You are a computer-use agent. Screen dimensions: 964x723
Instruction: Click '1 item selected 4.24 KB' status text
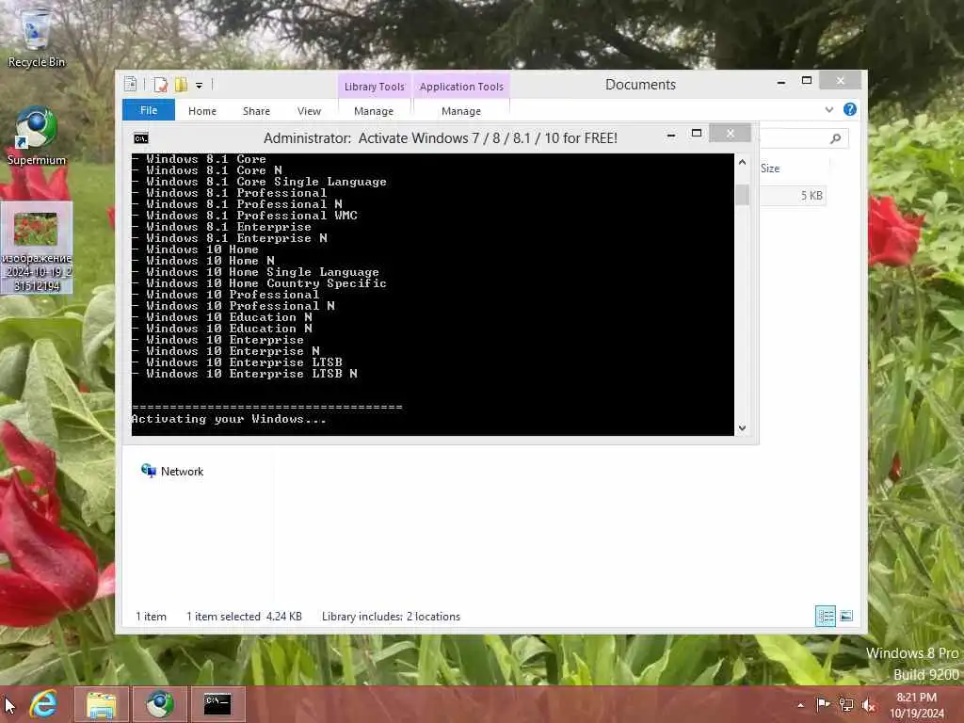[x=244, y=617]
